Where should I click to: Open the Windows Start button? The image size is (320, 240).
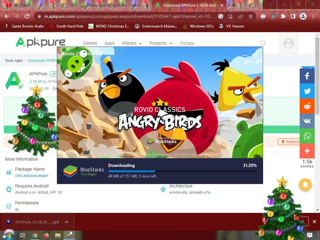point(8,235)
